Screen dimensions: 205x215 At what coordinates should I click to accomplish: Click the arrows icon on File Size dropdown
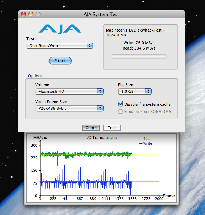(149, 91)
